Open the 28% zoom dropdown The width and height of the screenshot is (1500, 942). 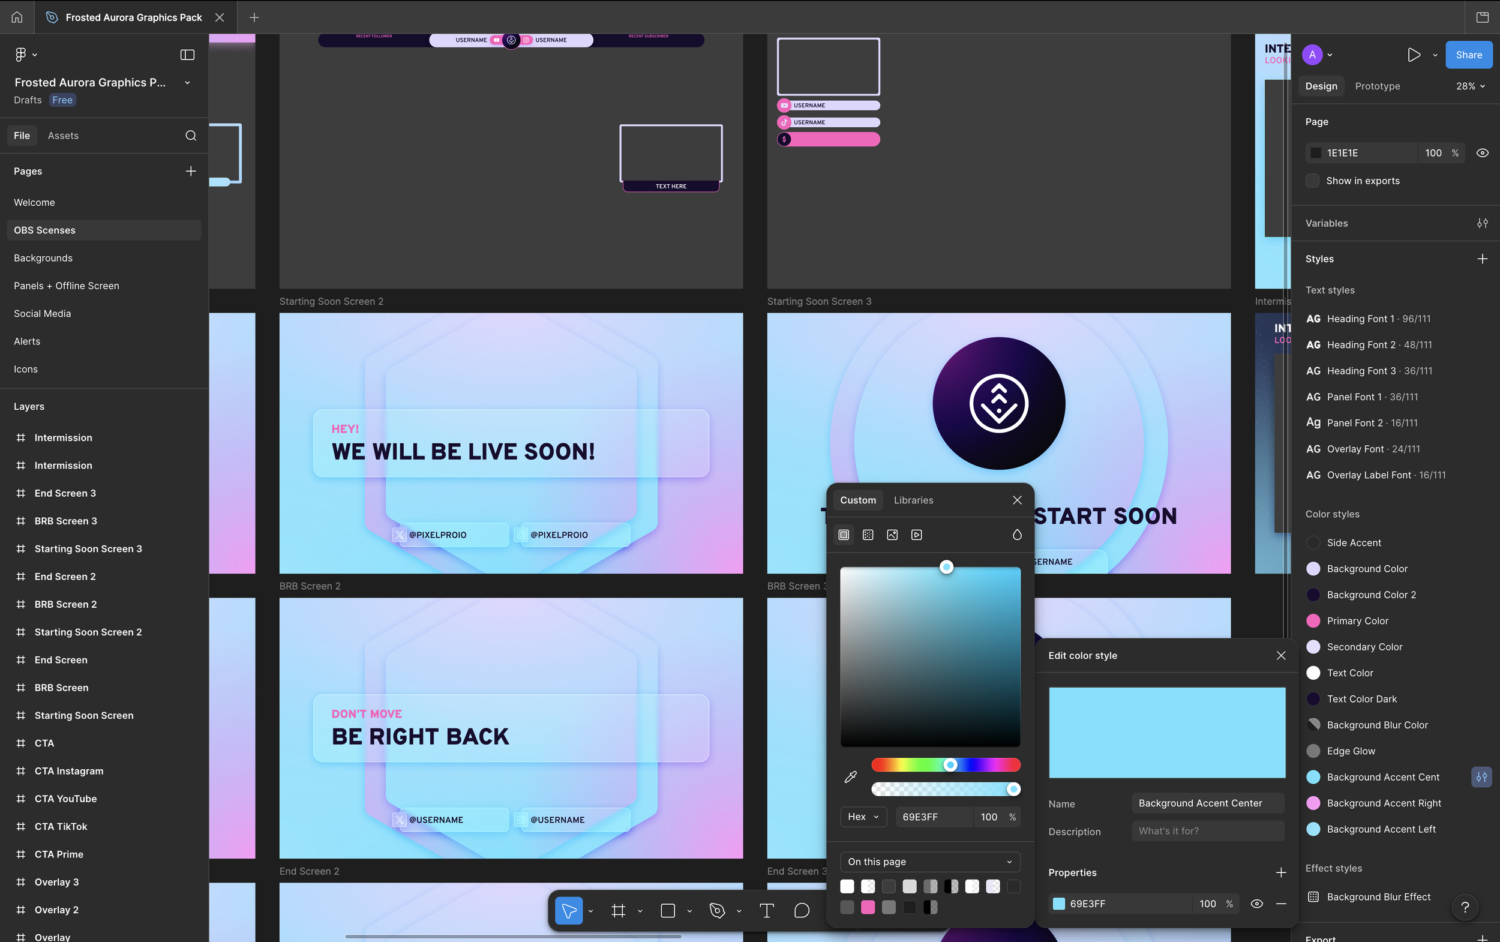1470,86
